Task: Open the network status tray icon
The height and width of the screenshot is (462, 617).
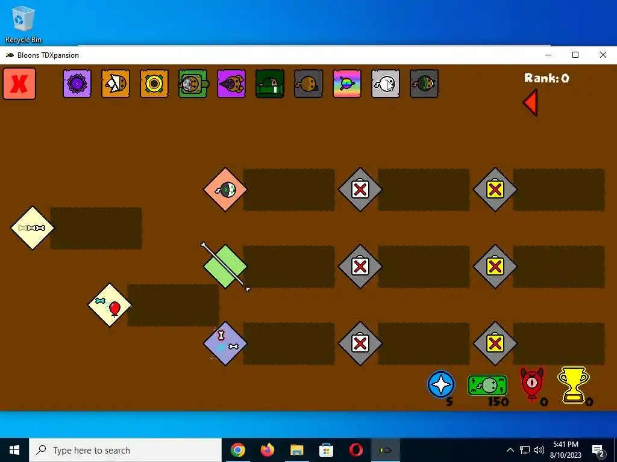Action: [x=525, y=450]
